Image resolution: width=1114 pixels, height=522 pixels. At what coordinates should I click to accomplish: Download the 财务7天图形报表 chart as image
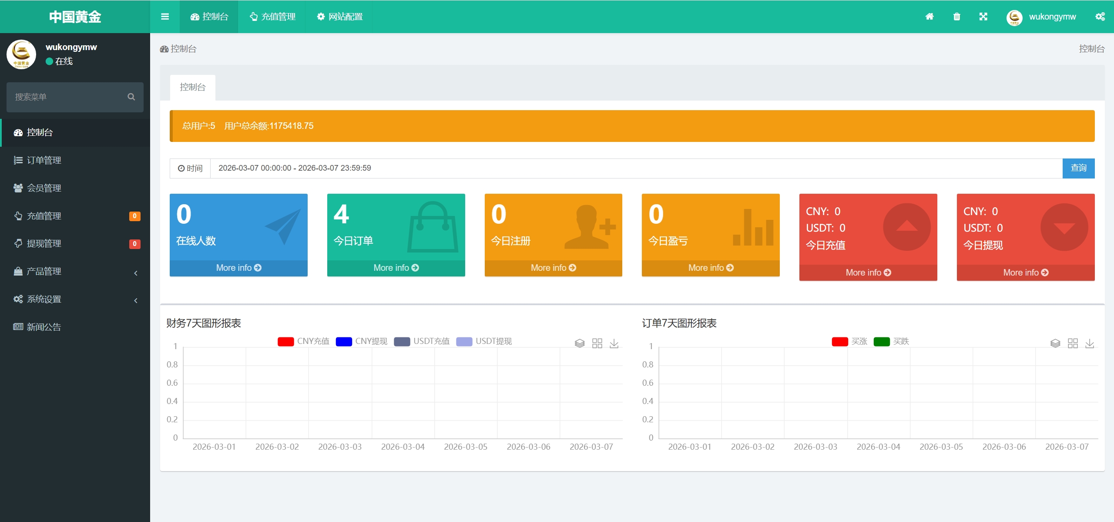[x=614, y=344]
